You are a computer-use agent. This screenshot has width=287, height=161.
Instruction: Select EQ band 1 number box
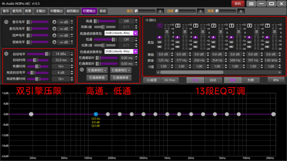click(x=160, y=26)
